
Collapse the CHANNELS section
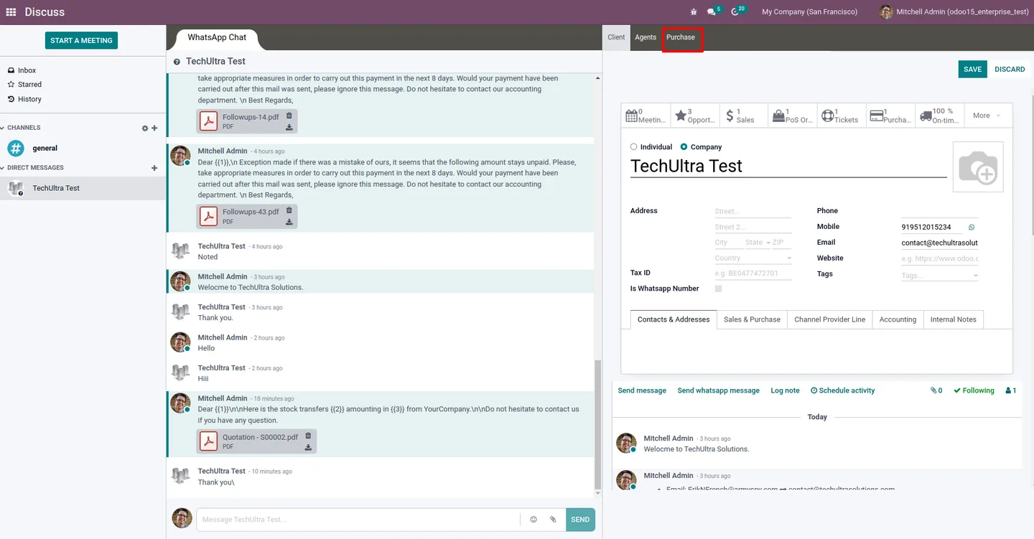pos(22,128)
